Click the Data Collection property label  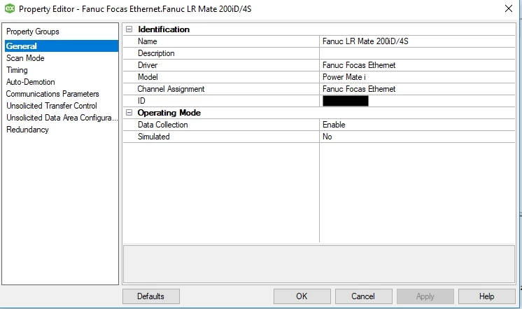(163, 125)
